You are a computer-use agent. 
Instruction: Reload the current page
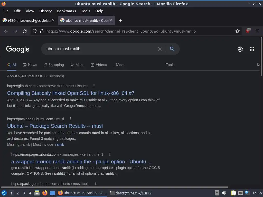tap(25, 31)
